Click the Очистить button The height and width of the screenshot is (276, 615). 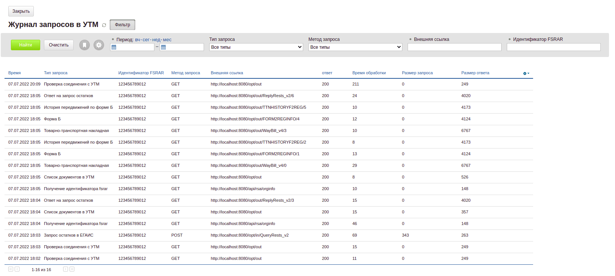click(x=59, y=45)
